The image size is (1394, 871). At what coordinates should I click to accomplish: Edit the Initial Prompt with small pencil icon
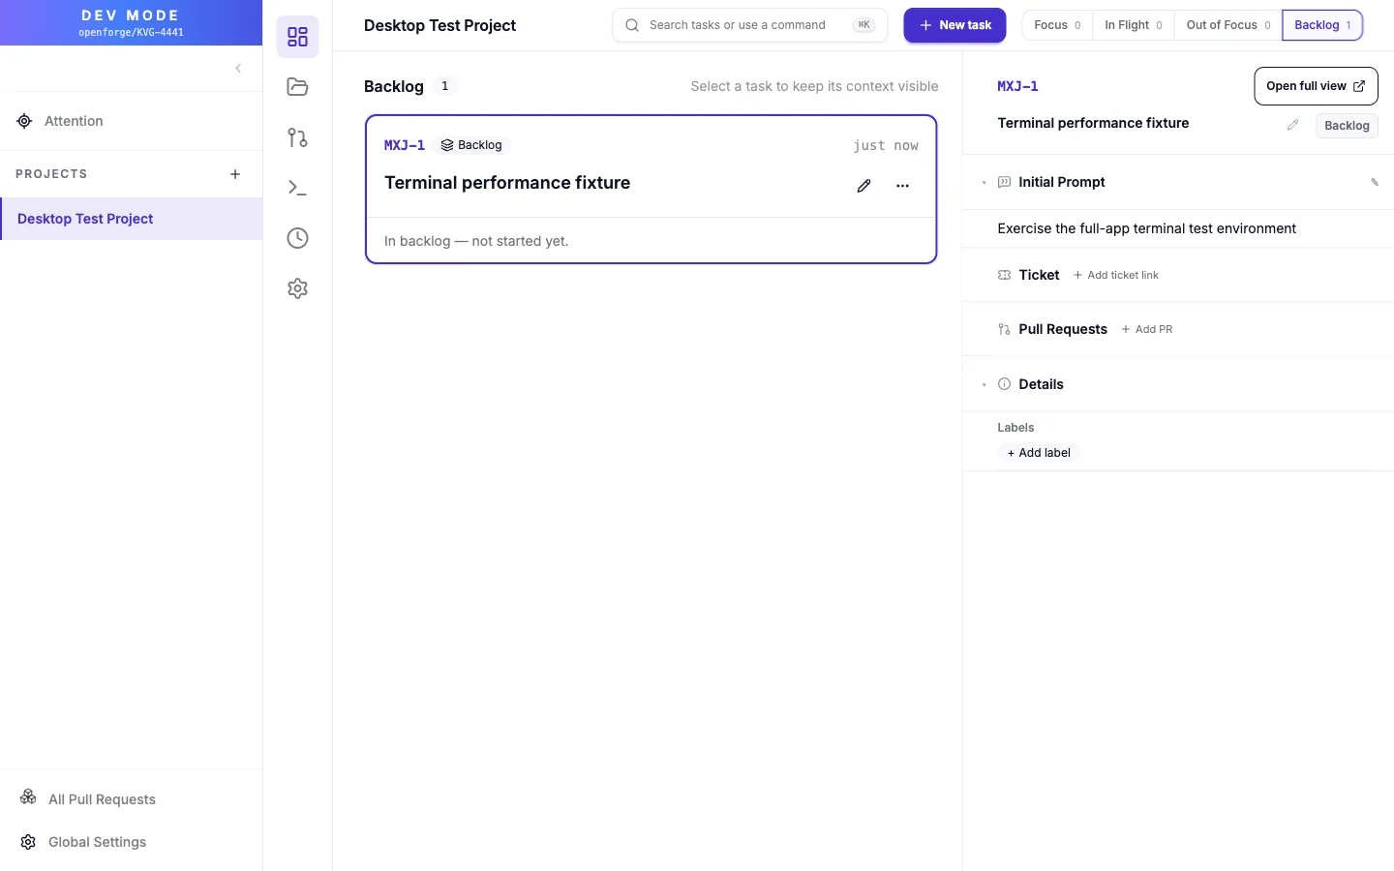coord(1375,182)
